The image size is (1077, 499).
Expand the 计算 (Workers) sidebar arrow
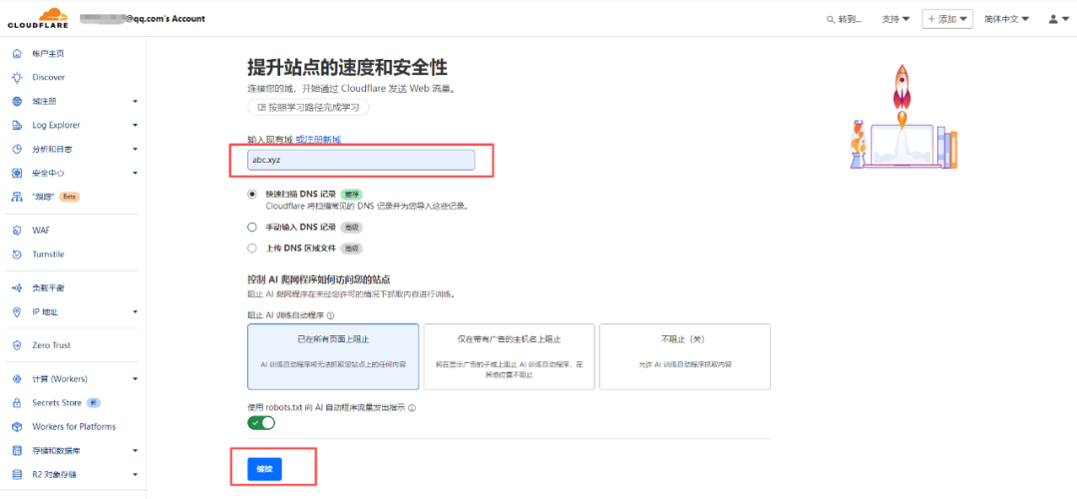[136, 379]
